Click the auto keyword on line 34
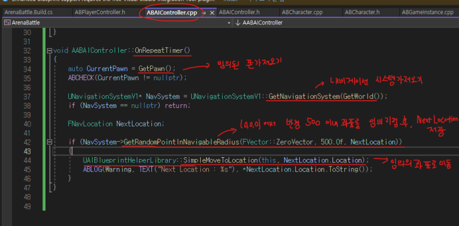This screenshot has width=459, height=226. 75,69
